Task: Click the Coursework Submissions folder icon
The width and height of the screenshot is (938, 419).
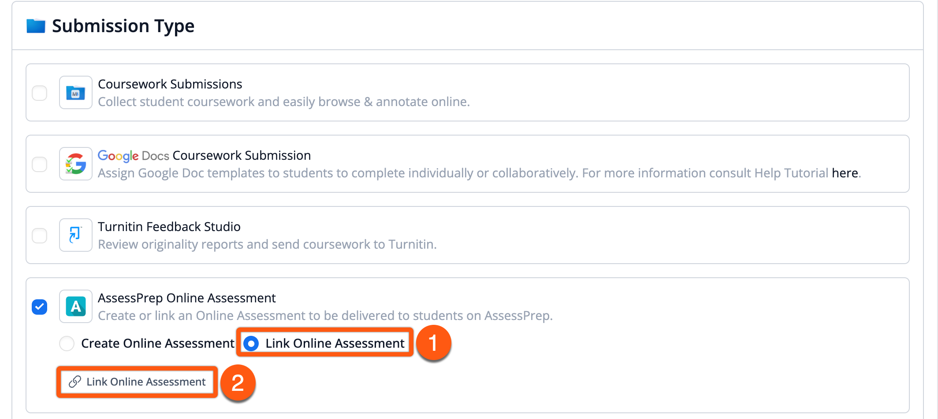Action: point(76,93)
